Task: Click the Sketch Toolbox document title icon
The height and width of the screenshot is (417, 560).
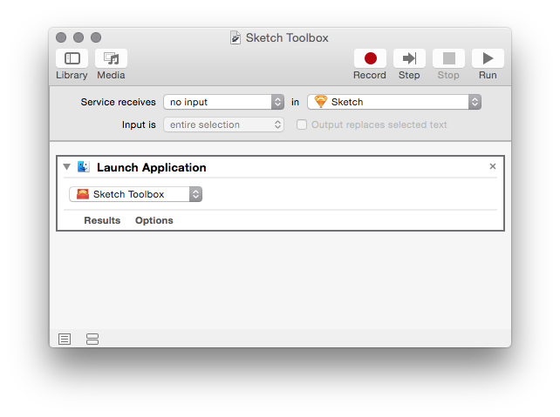Action: click(x=236, y=37)
